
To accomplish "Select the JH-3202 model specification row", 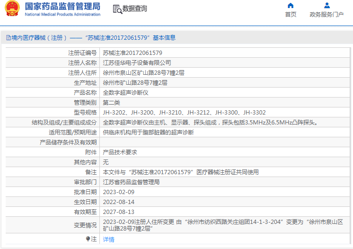I will (x=184, y=112).
